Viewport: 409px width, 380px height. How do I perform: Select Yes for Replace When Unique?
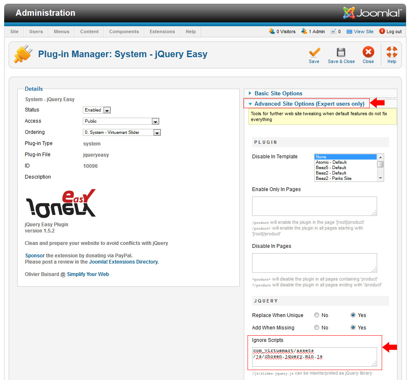click(x=353, y=315)
